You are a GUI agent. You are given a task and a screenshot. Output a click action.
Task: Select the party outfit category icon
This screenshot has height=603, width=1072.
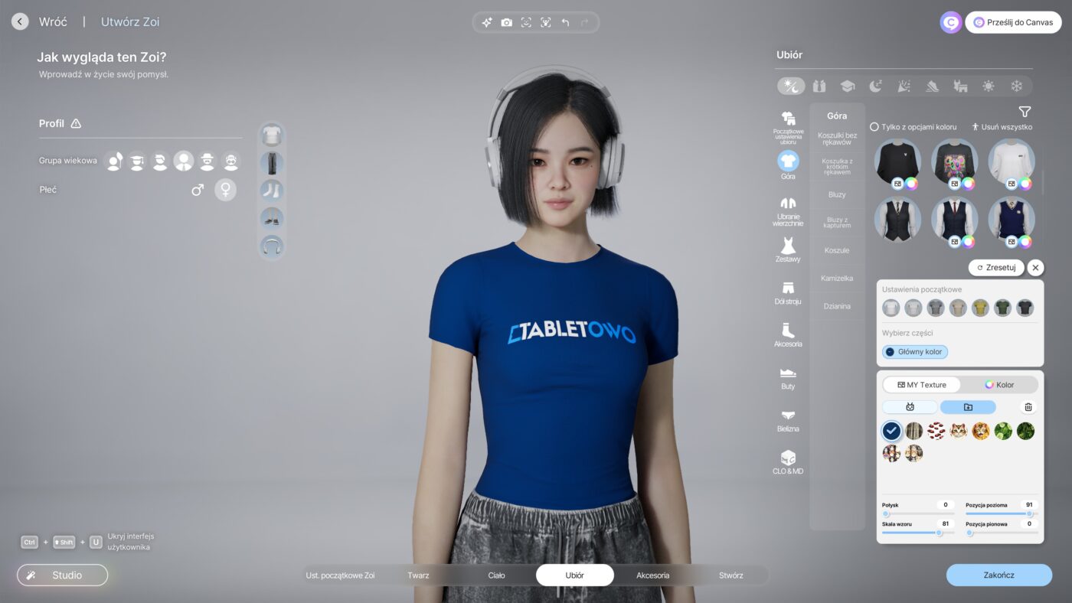click(x=904, y=86)
